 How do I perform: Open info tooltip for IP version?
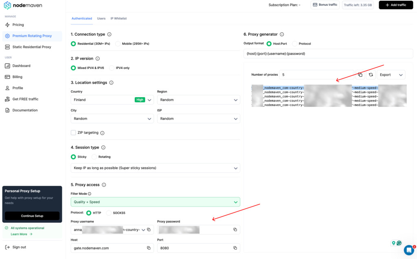[98, 59]
